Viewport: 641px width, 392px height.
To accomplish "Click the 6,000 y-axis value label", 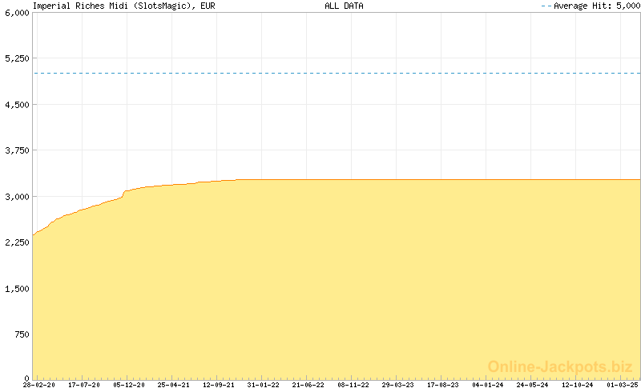I will click(15, 14).
